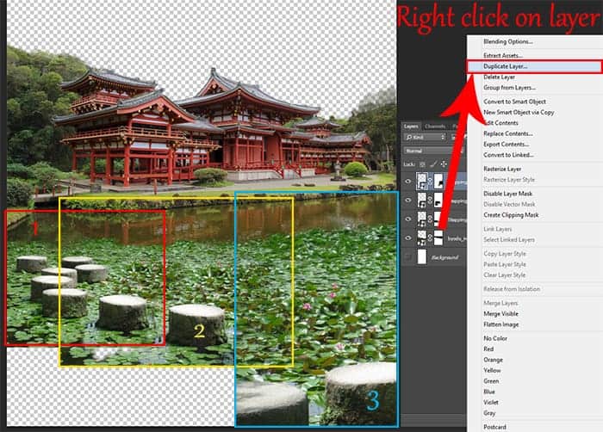Select Disable Layer Mask option

[x=507, y=194]
